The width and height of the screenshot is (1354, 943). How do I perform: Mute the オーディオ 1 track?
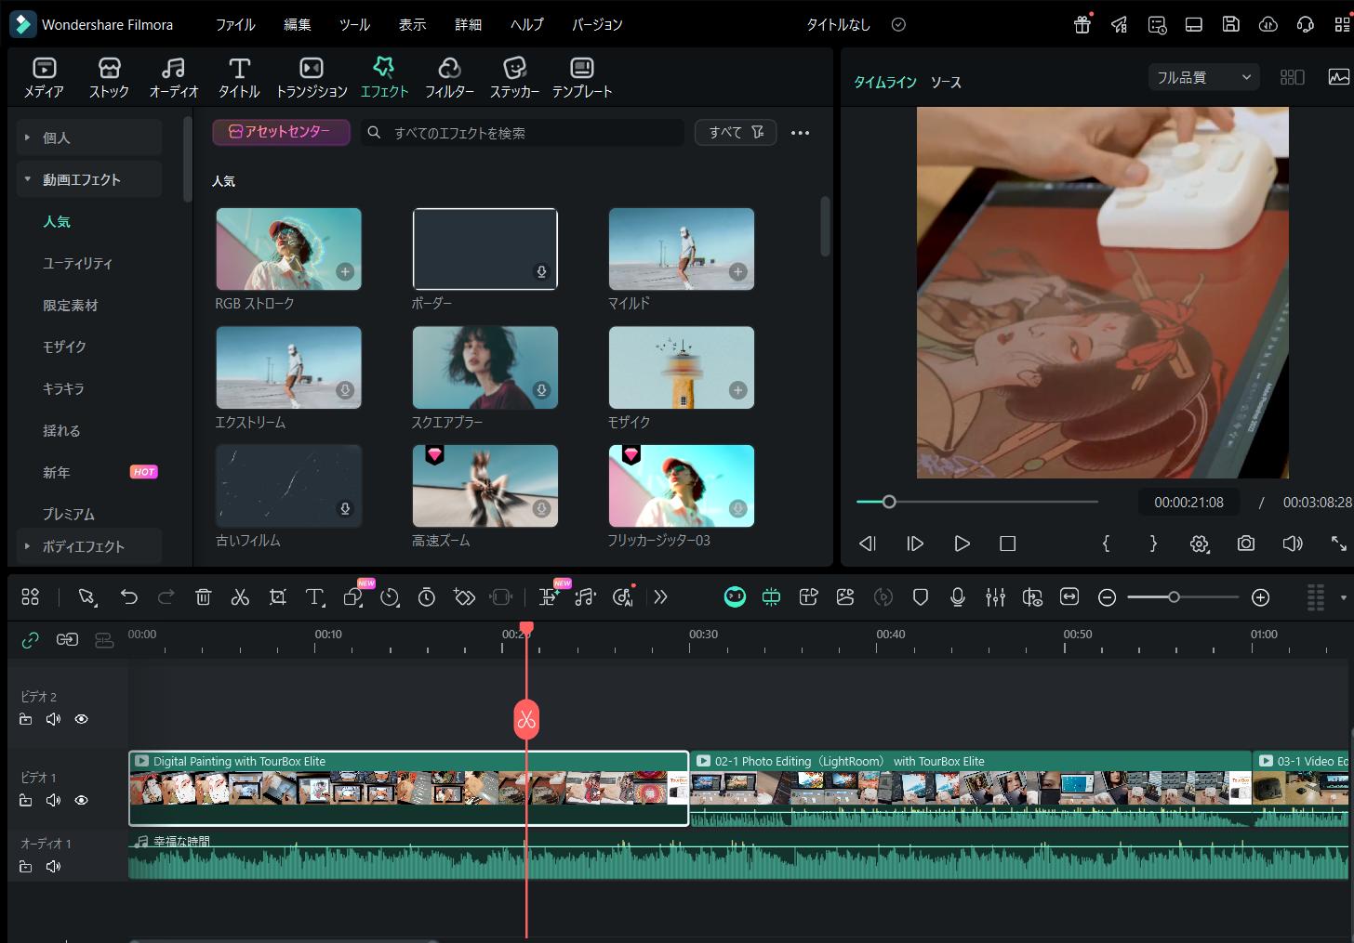click(x=54, y=867)
